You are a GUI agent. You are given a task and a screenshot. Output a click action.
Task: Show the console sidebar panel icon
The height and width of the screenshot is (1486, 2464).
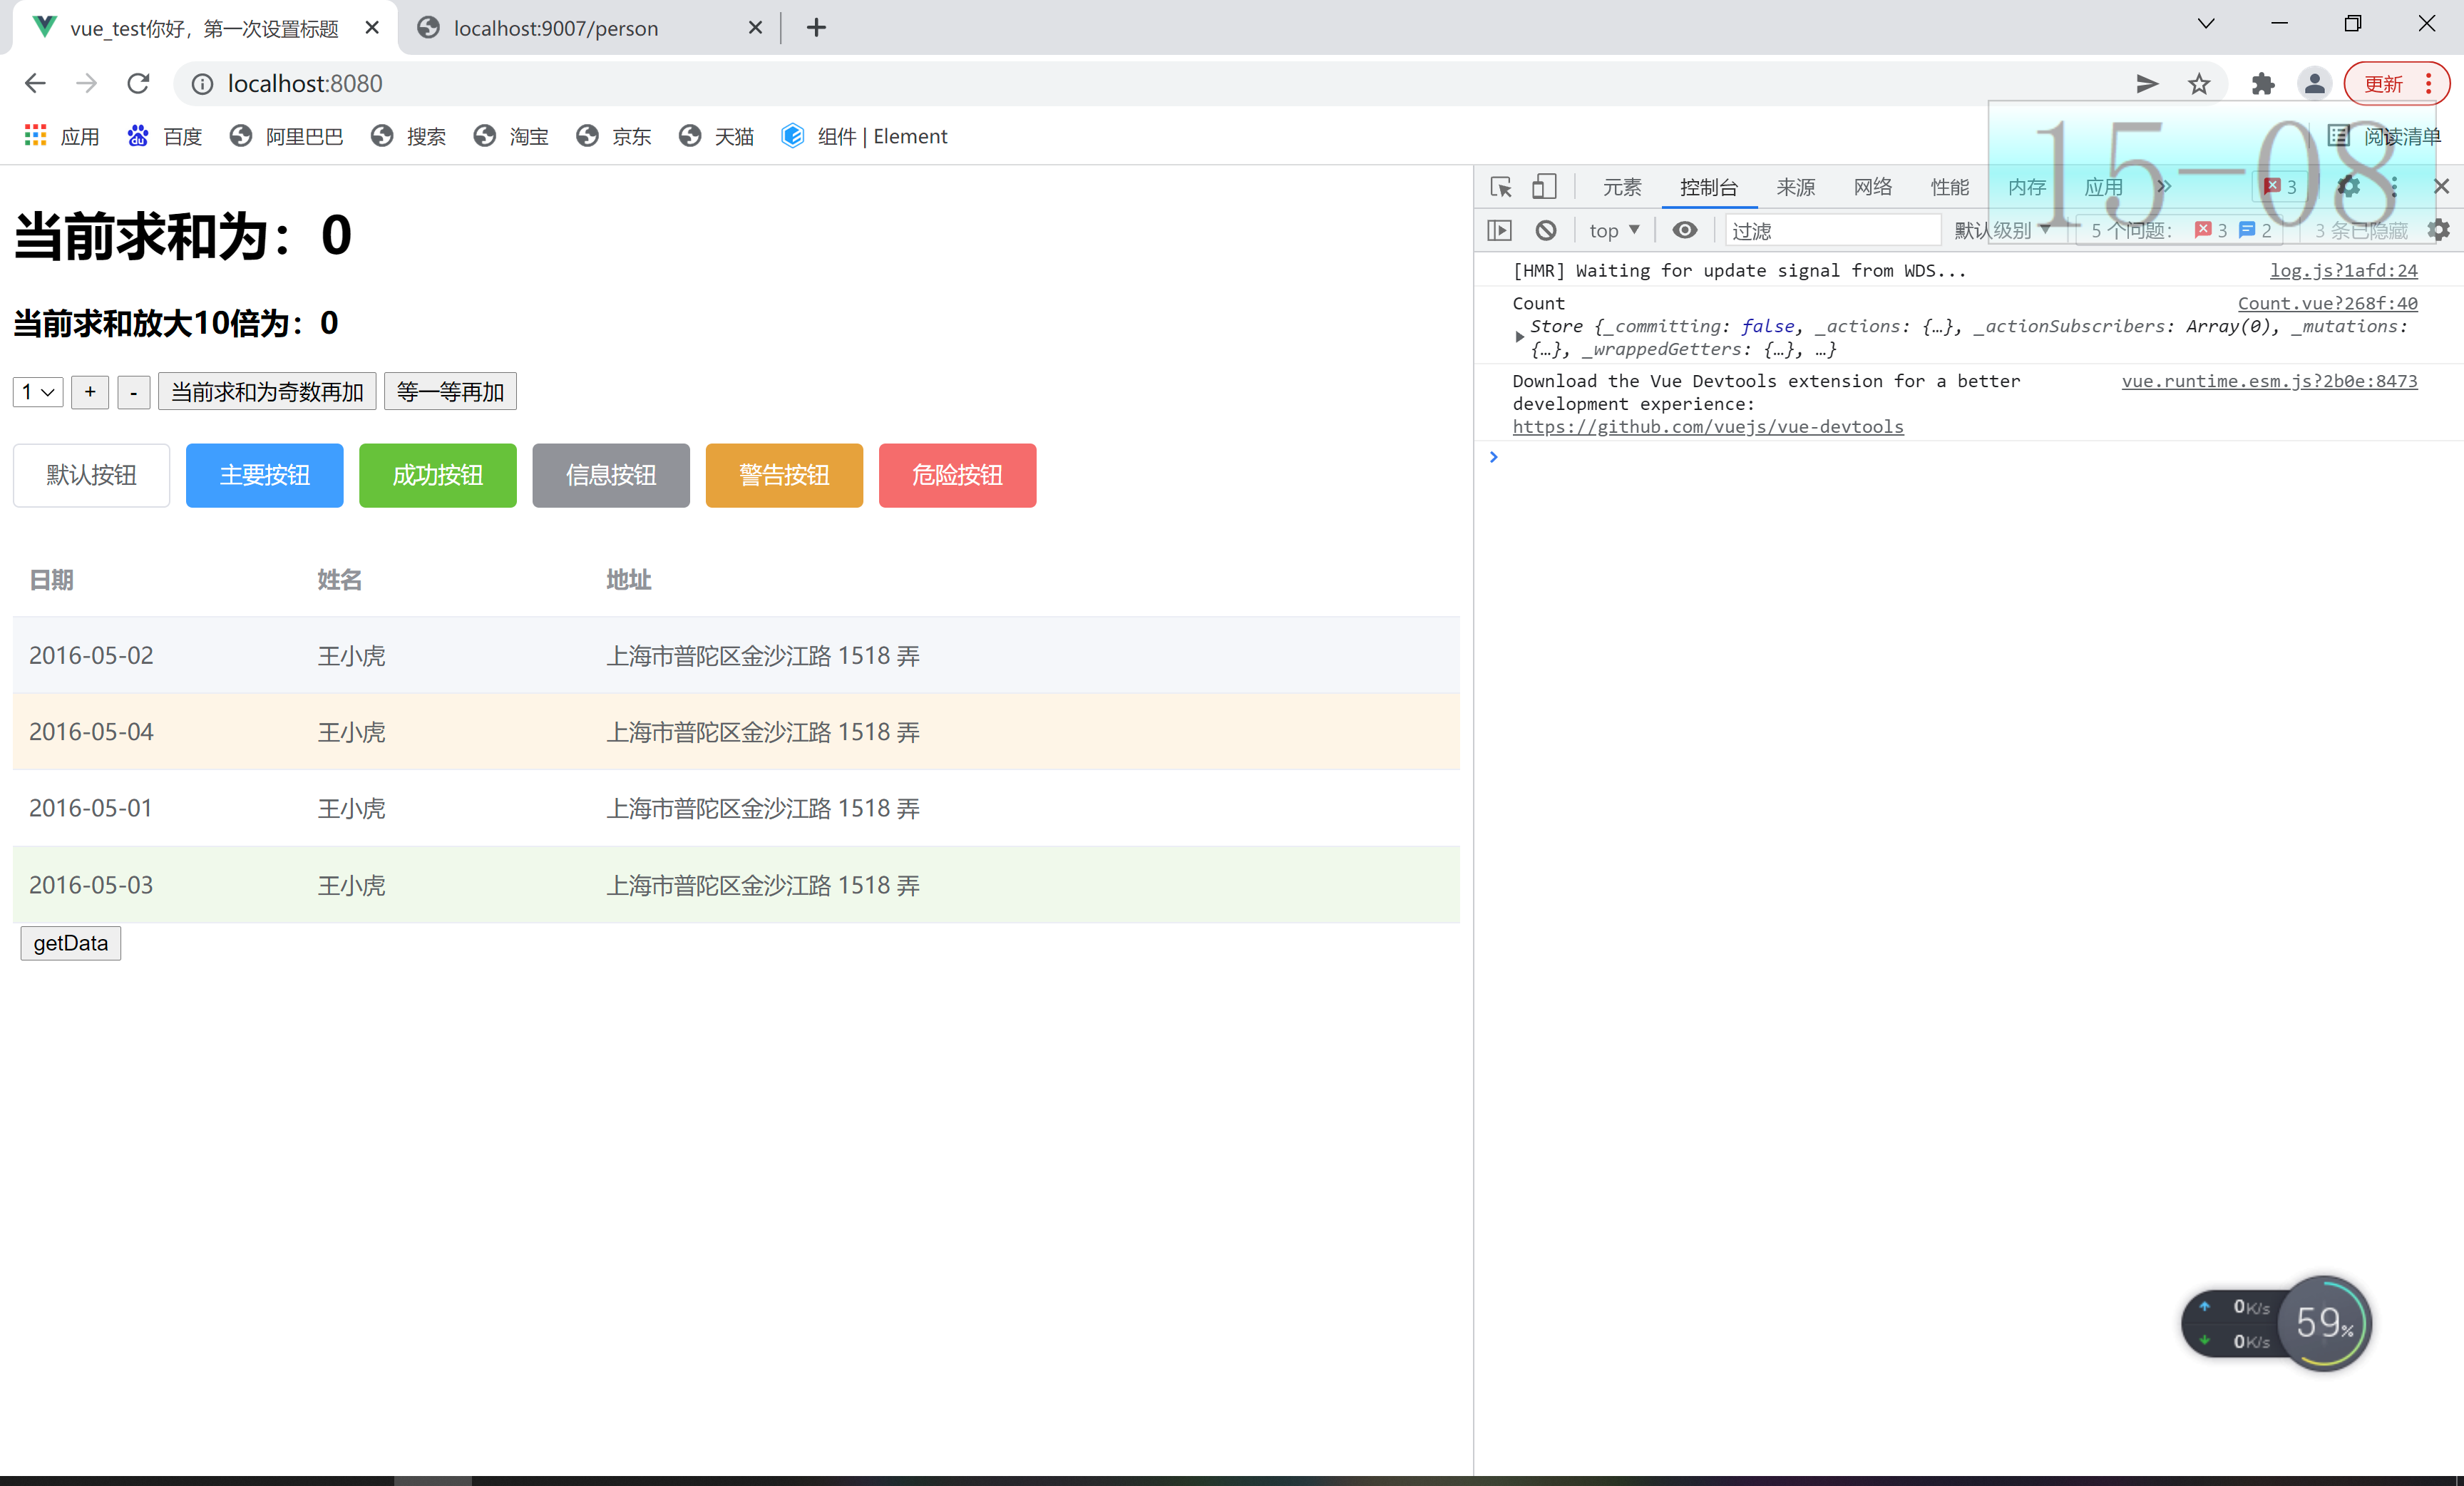(x=1499, y=231)
